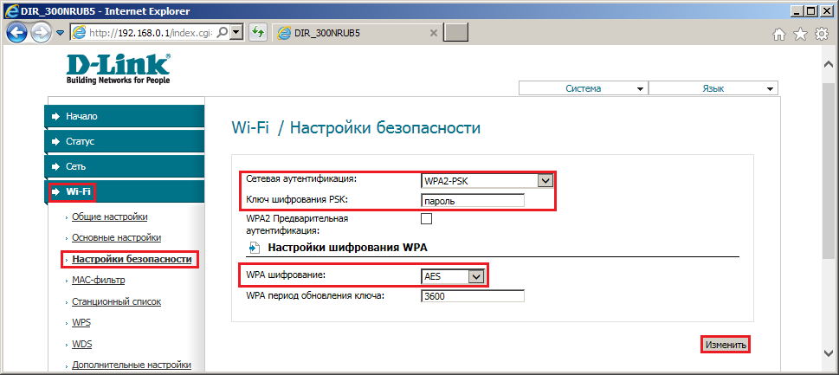Open the Сетевая аутентификация WPA2-PSK dropdown
The height and width of the screenshot is (375, 839).
point(487,181)
